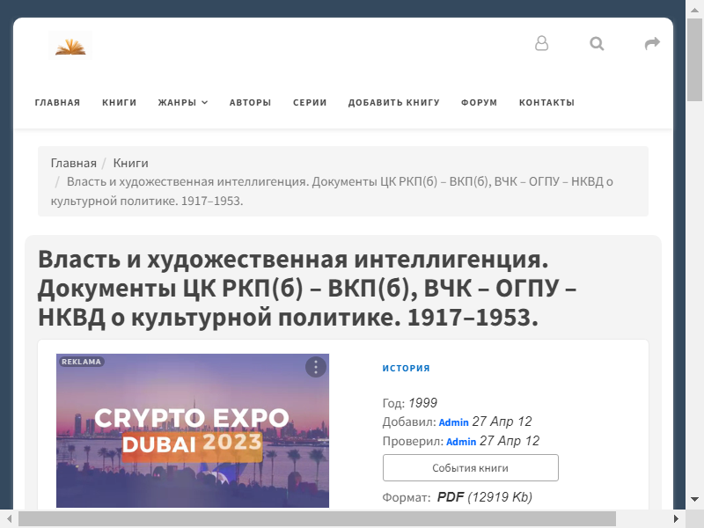Click Добавить книгу menu item
Image resolution: width=704 pixels, height=528 pixels.
tap(393, 103)
